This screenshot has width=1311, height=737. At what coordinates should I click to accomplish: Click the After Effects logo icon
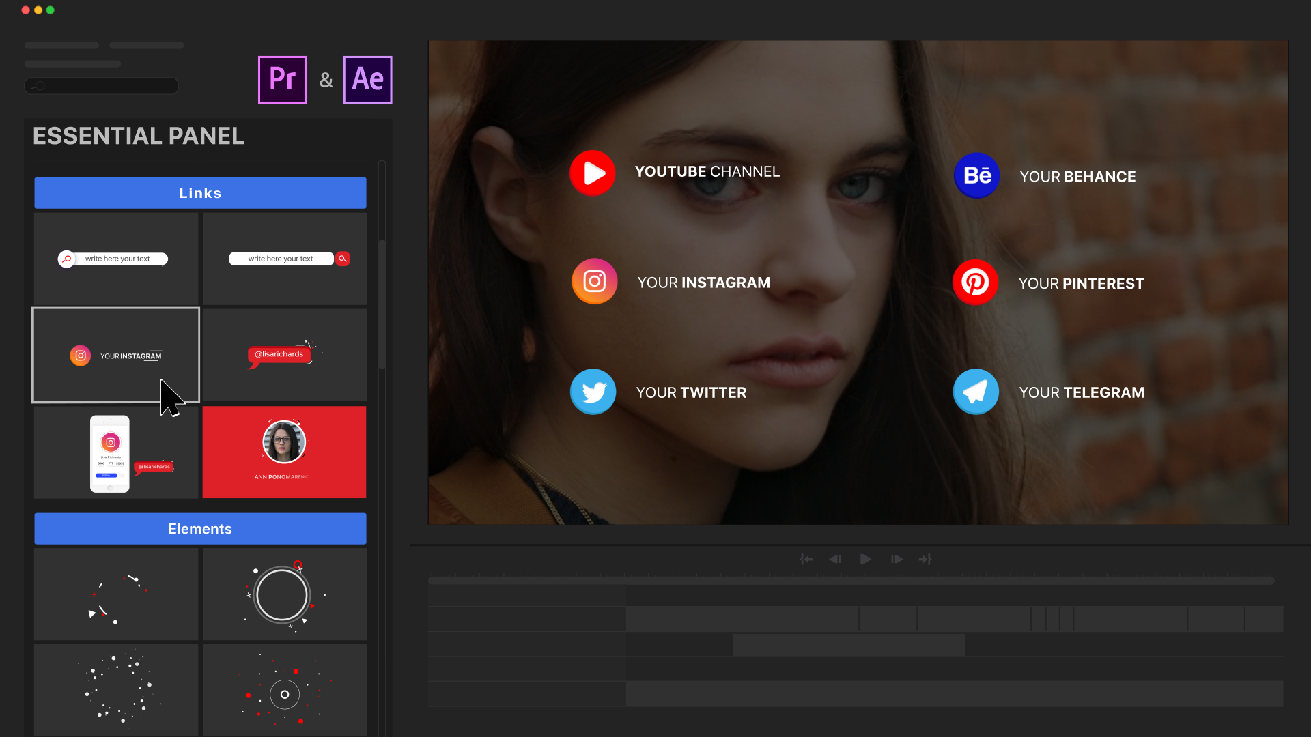(367, 80)
